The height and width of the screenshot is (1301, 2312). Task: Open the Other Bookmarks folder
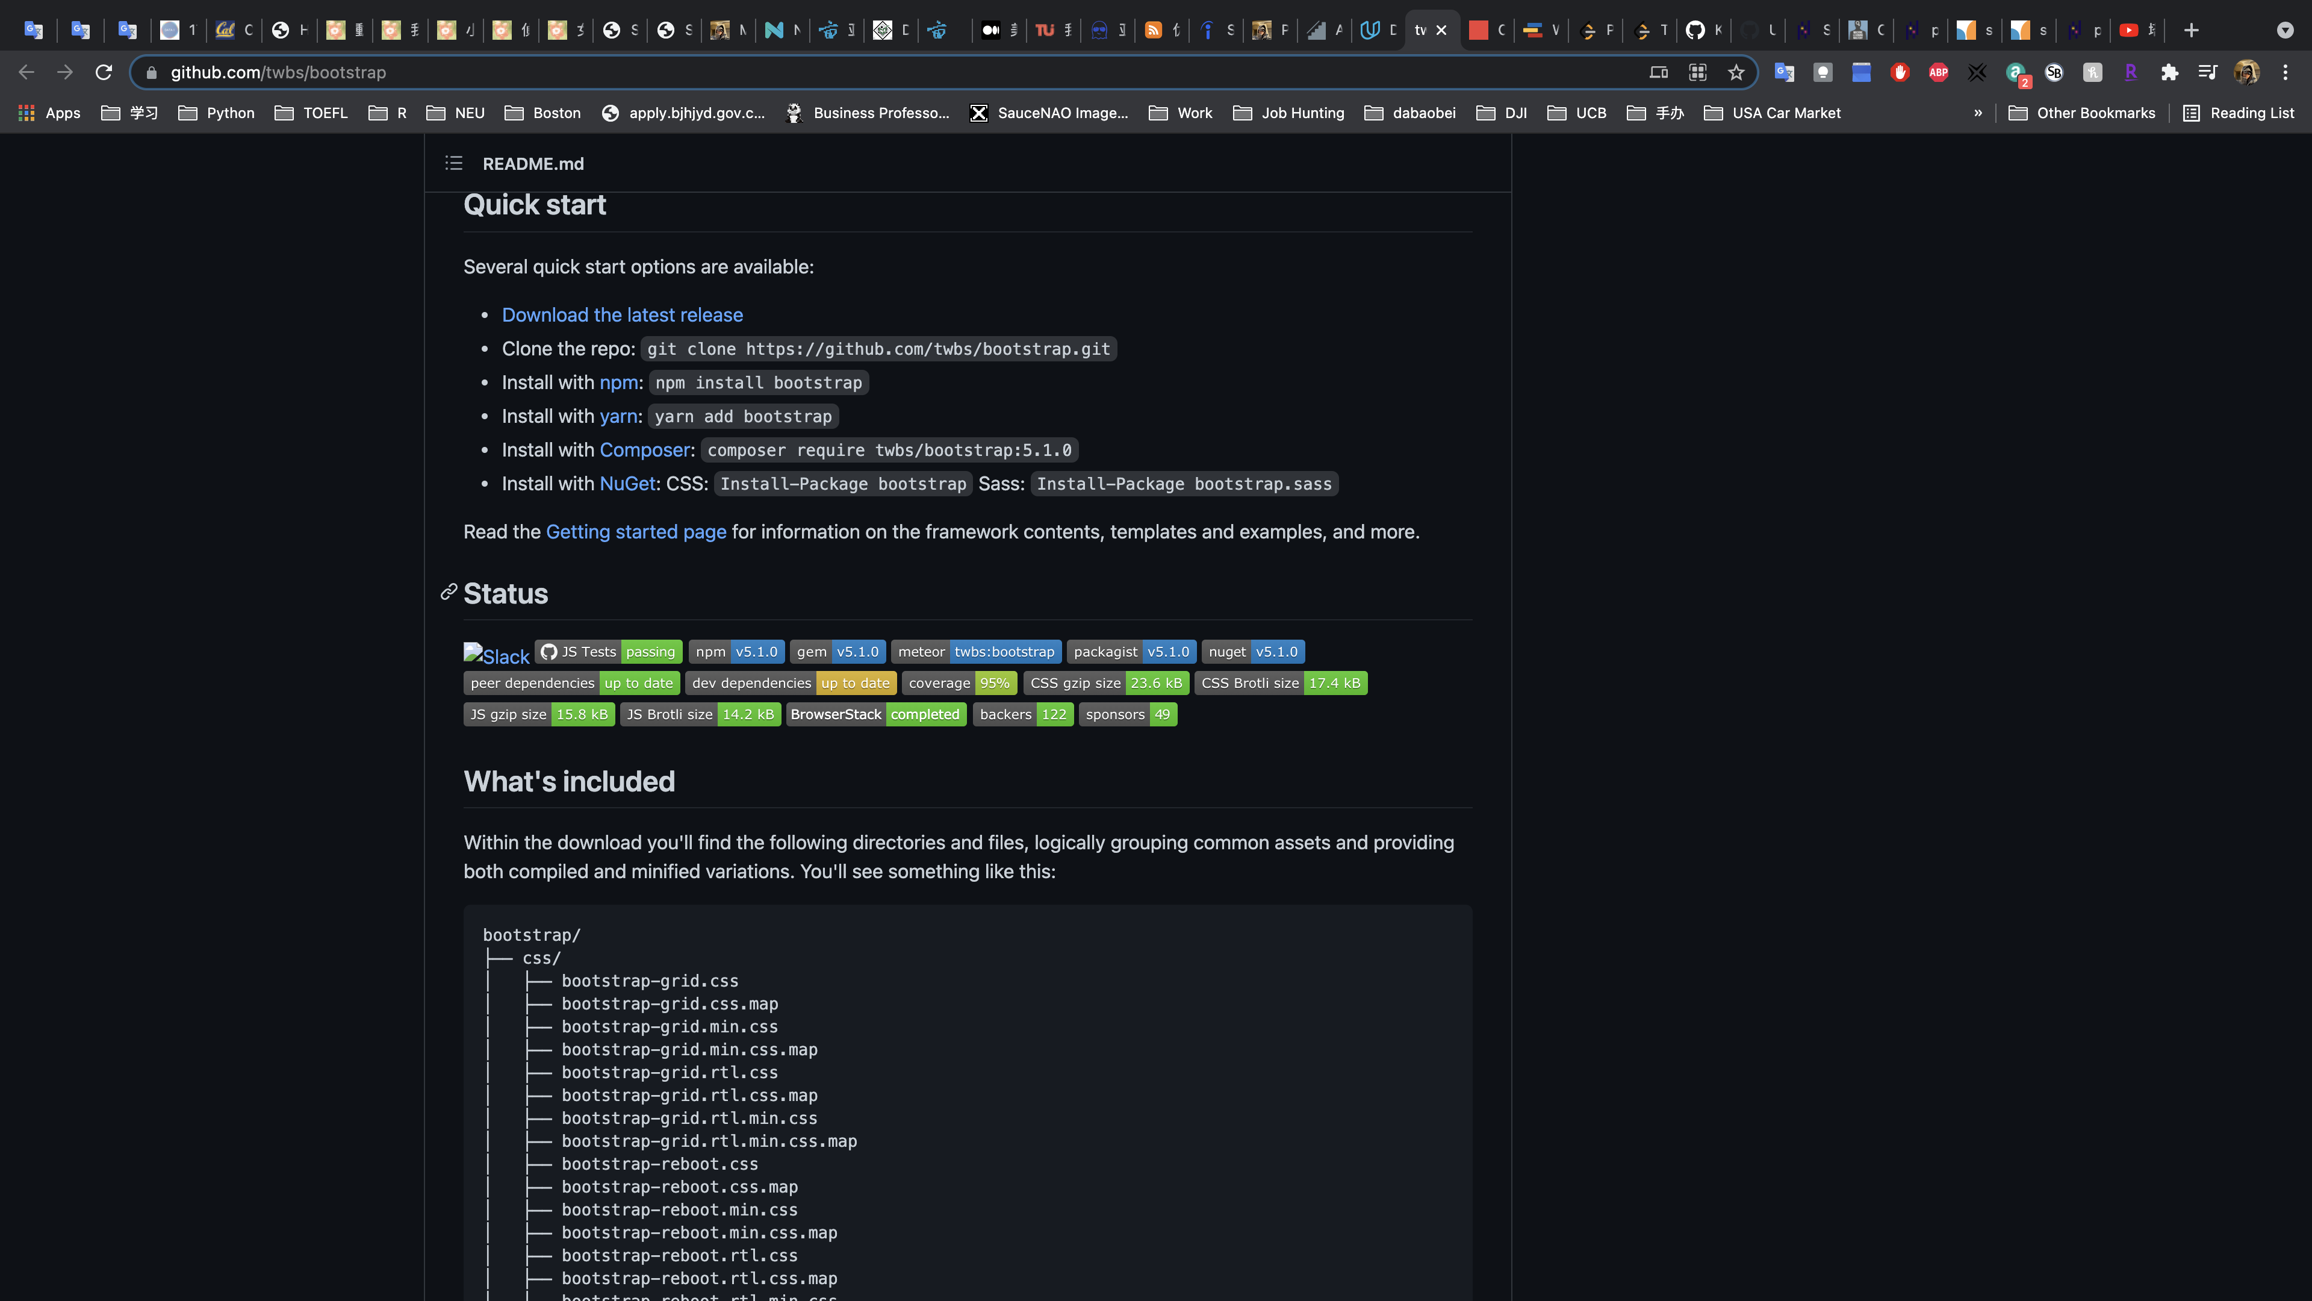tap(2081, 113)
